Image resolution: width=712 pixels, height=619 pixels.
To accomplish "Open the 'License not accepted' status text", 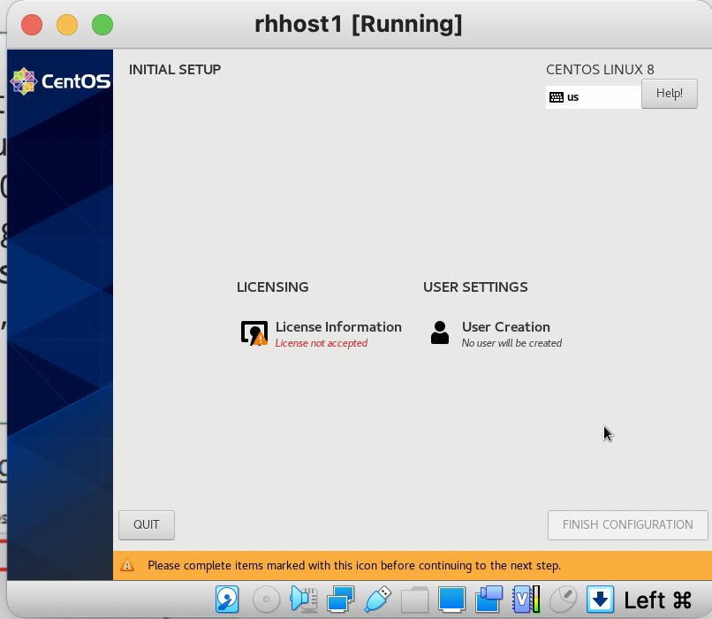I will pos(321,343).
